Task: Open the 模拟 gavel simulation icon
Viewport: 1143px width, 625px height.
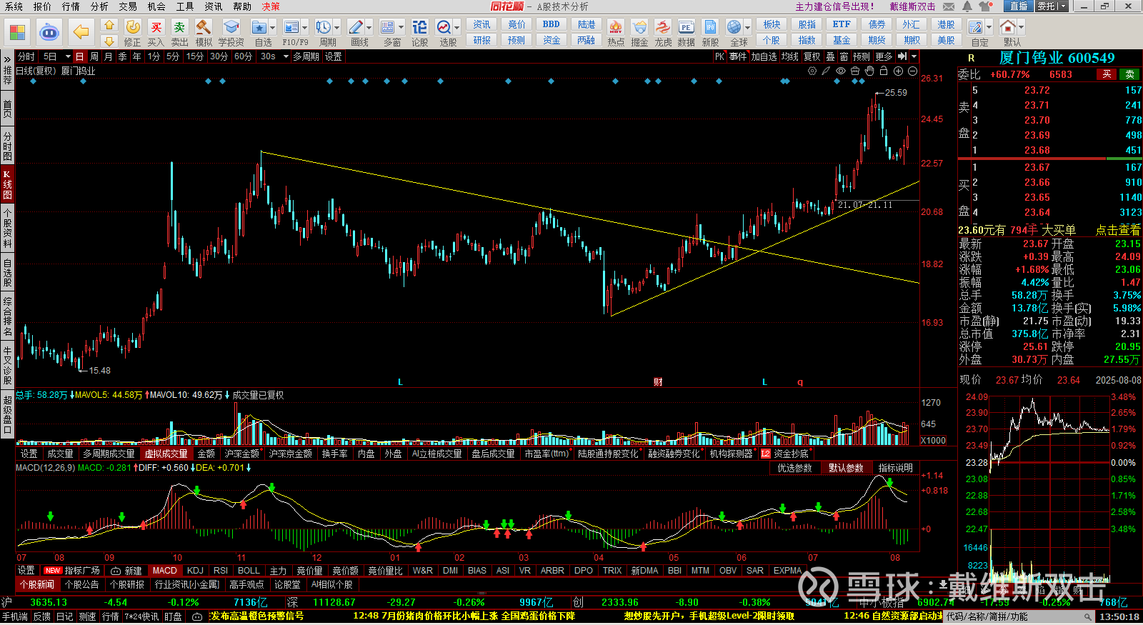Action: point(204,27)
